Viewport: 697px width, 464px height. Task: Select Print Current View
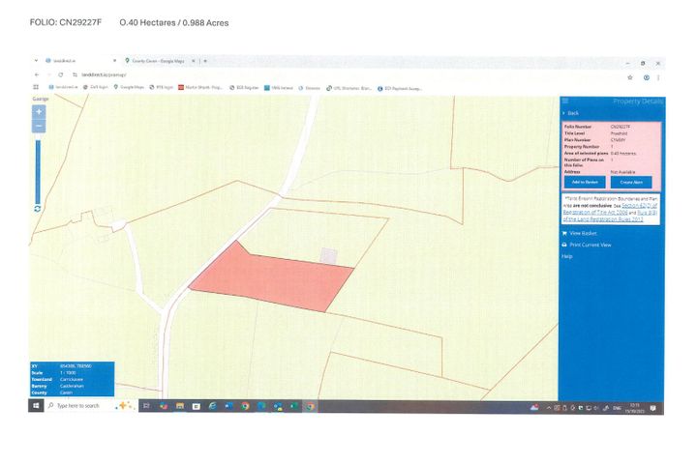coord(590,245)
